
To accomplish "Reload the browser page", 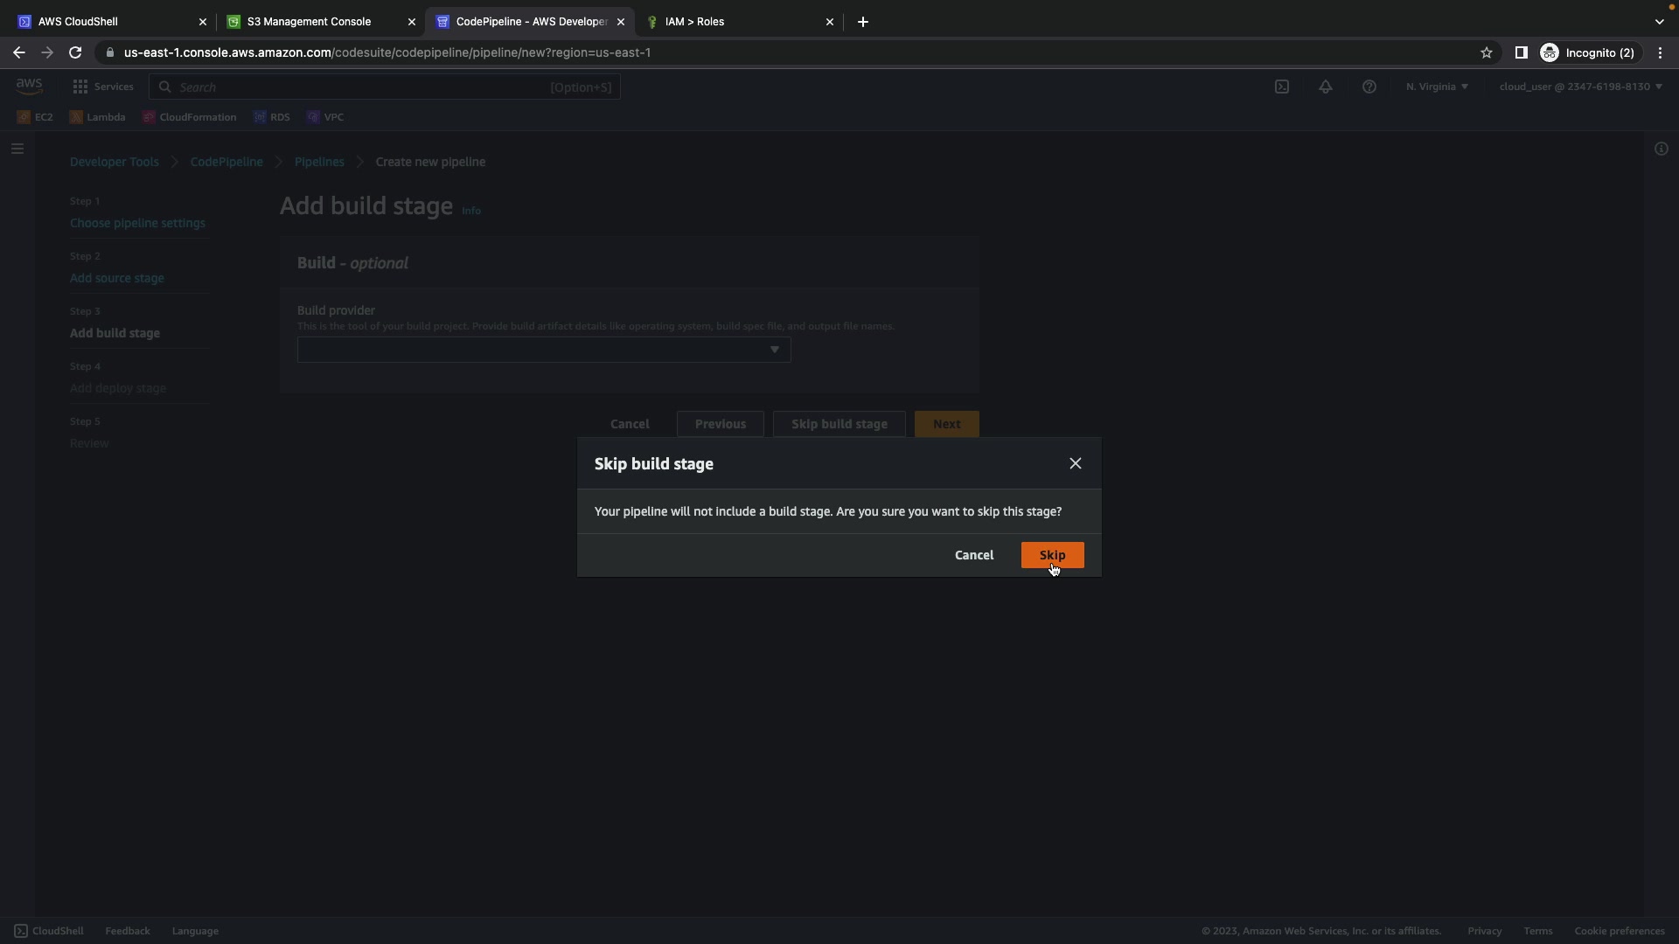I will point(75,52).
